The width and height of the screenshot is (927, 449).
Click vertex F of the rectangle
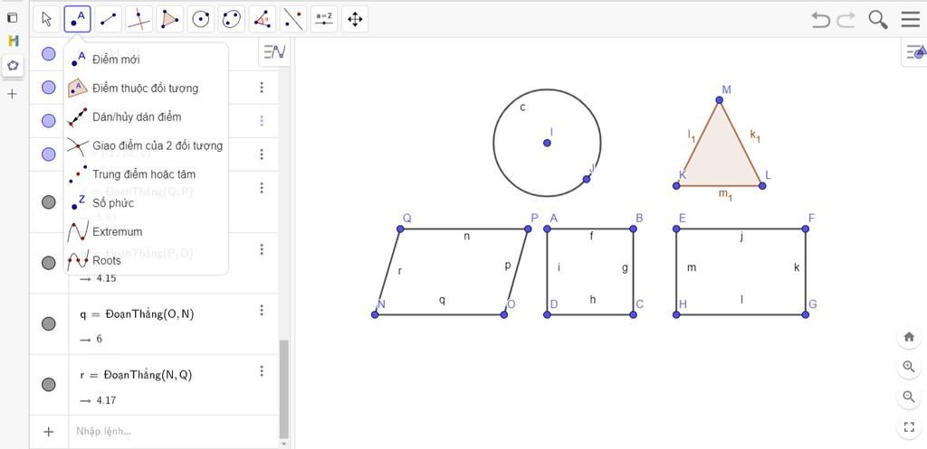point(805,229)
